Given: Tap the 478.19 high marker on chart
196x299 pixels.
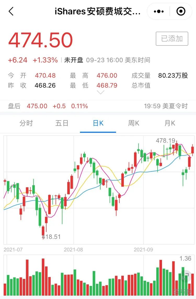Looking at the screenshot, I should [x=165, y=141].
